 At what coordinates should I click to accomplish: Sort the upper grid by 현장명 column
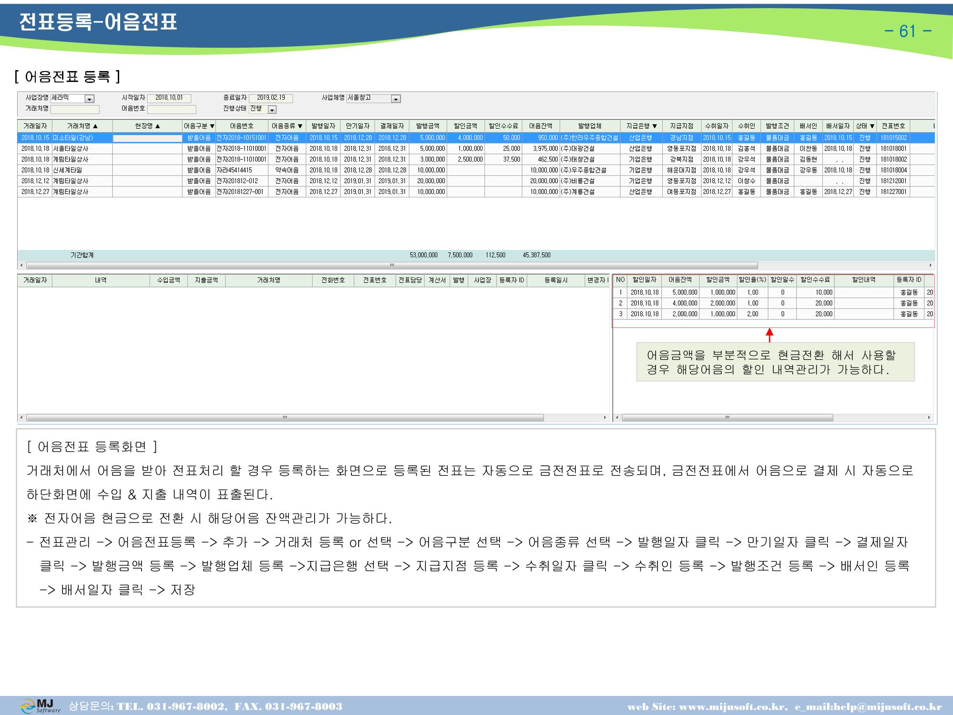pyautogui.click(x=147, y=126)
